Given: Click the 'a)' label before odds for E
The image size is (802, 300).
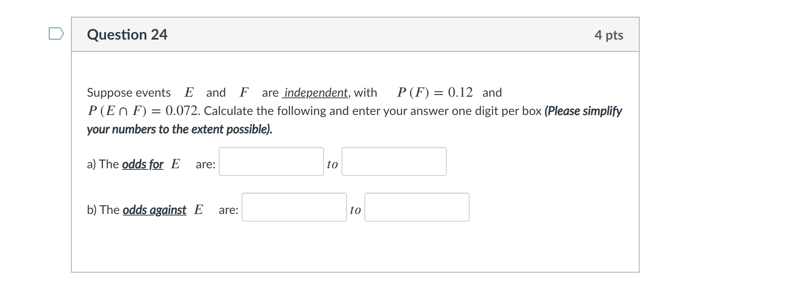Looking at the screenshot, I should point(92,164).
